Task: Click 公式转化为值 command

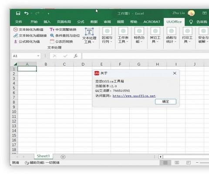Action: coord(27,41)
